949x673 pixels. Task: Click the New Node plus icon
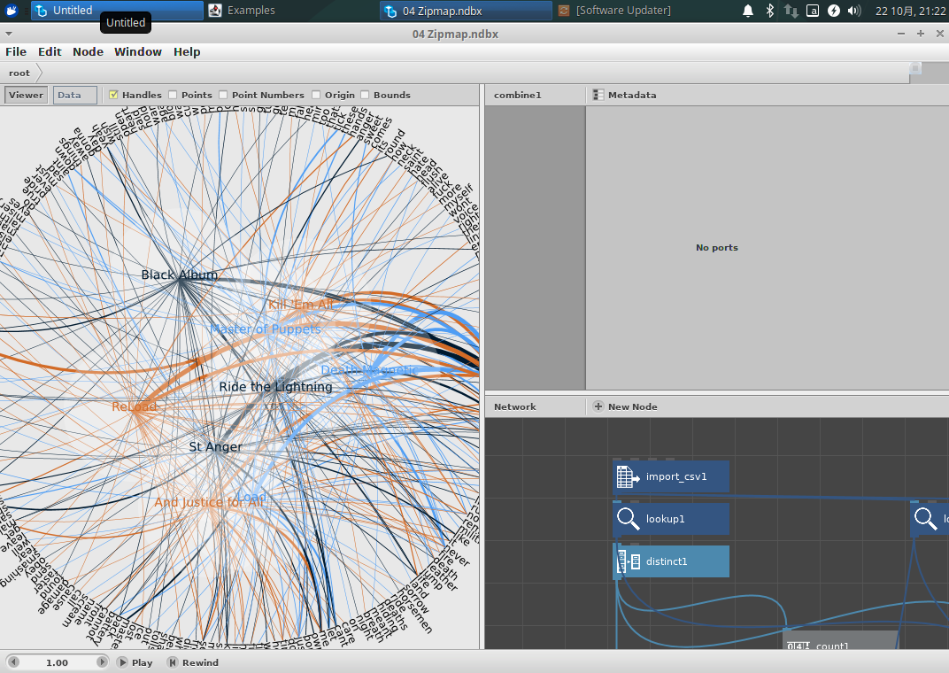(x=598, y=406)
